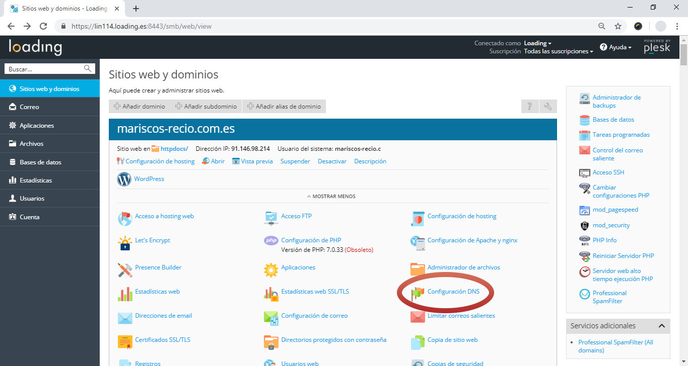The image size is (688, 366).
Task: Open Correo in the left menu
Action: click(x=50, y=107)
